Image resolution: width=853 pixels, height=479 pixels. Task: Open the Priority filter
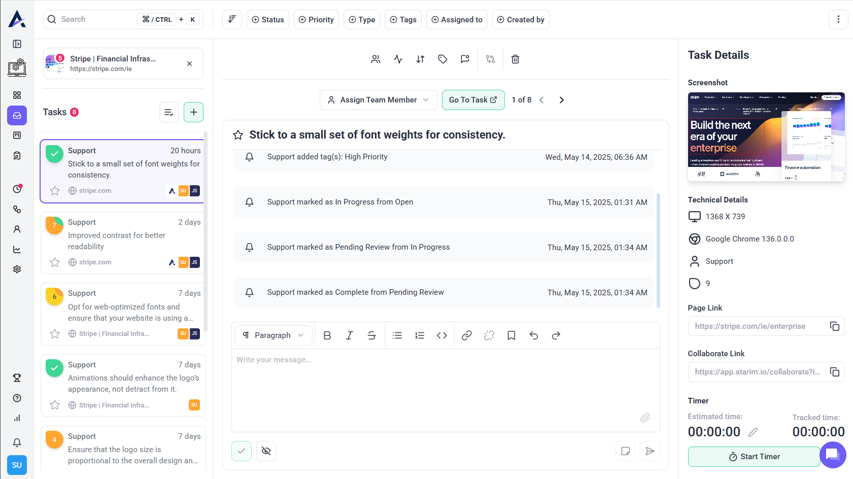(316, 20)
